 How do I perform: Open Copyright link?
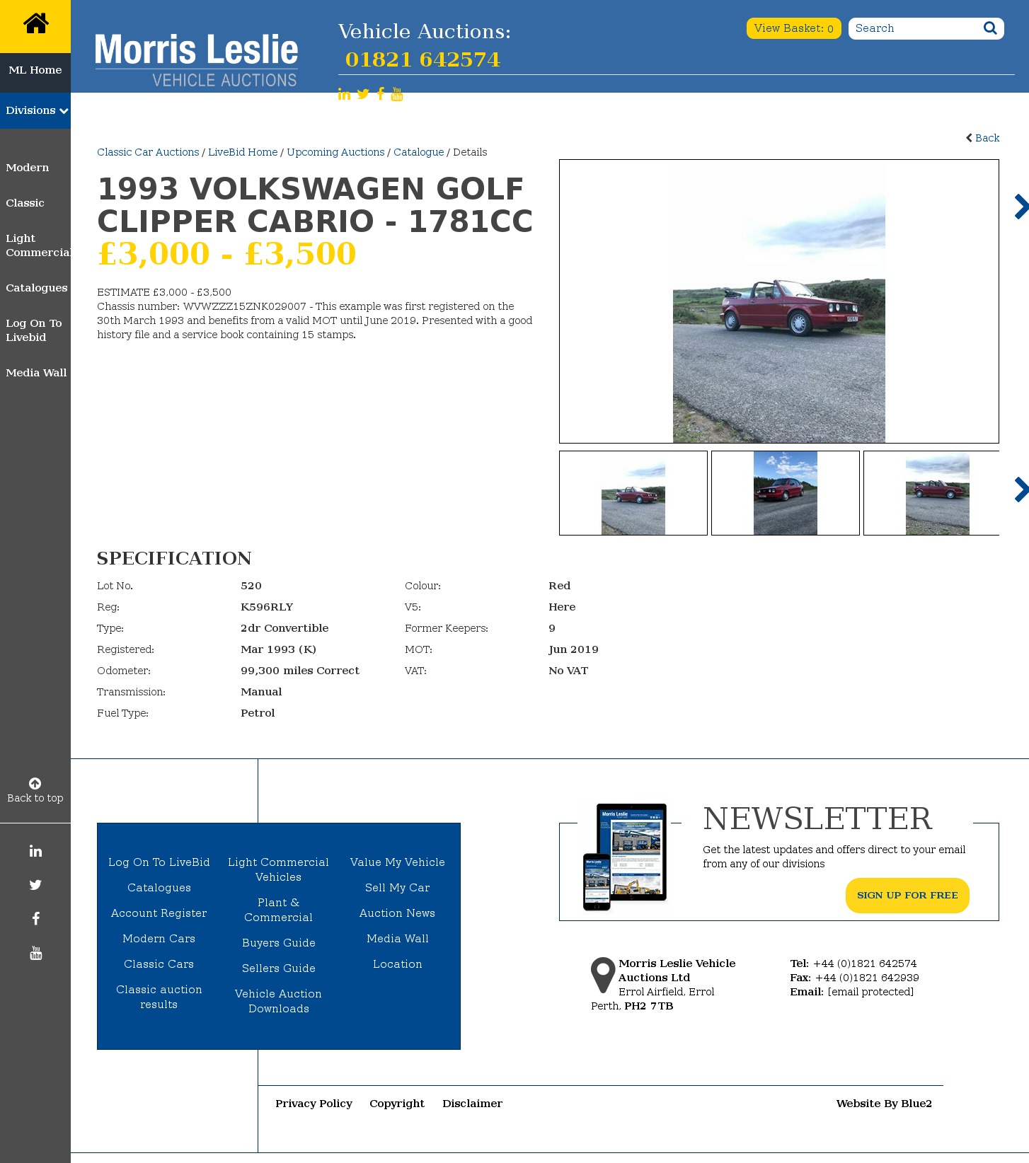(397, 1104)
